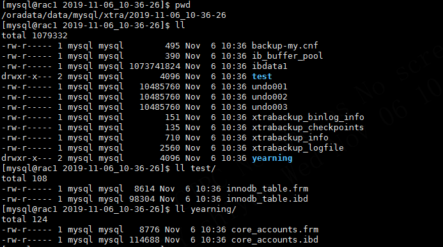This screenshot has height=247, width=443.
Task: Click the undo001 filename
Action: pos(270,87)
